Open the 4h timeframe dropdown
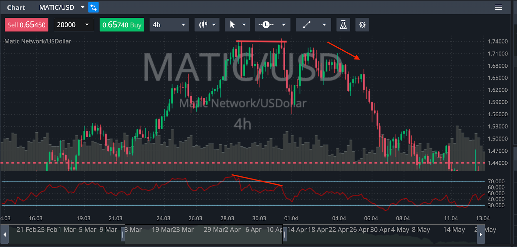Image resolution: width=517 pixels, height=247 pixels. click(169, 25)
